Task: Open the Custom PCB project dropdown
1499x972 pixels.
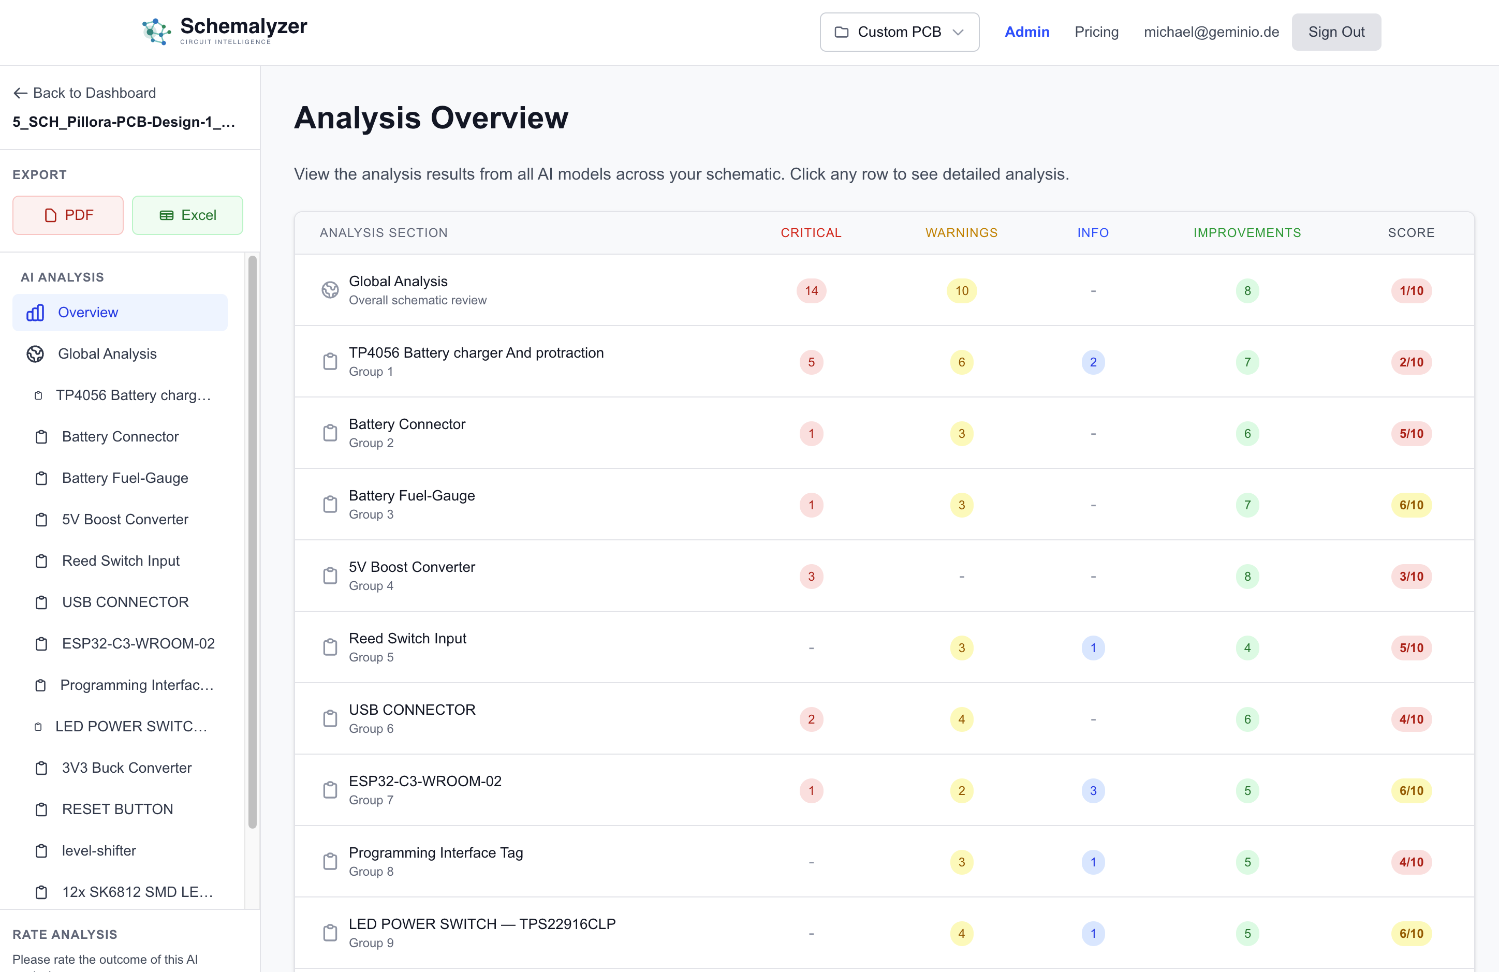Action: 899,32
